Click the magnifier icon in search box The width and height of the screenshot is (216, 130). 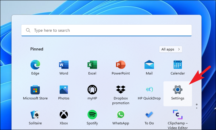(x=28, y=30)
